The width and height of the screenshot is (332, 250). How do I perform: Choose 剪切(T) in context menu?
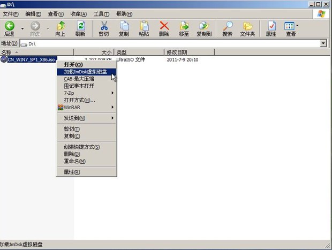pos(86,129)
